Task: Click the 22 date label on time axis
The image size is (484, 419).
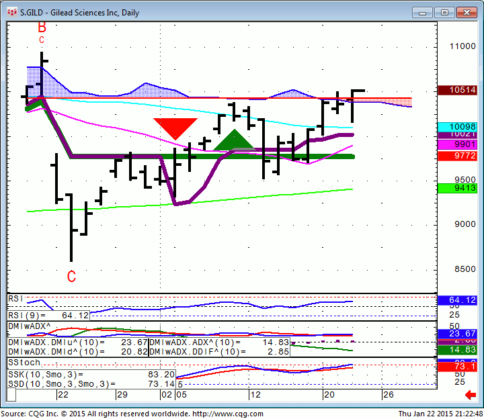Action: point(63,395)
